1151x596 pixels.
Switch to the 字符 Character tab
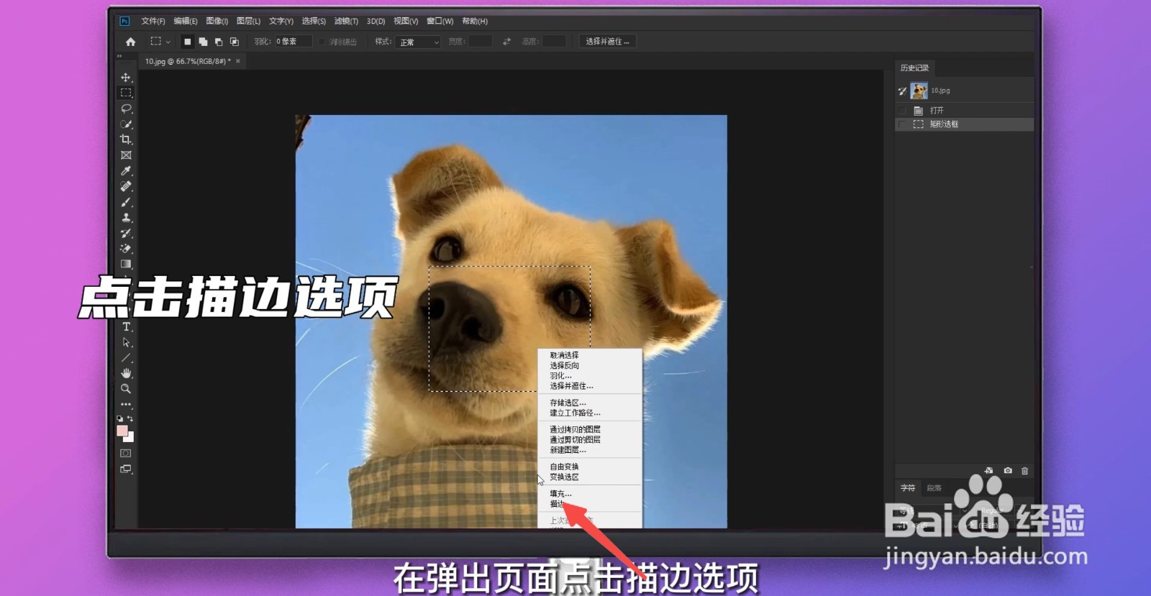(908, 487)
